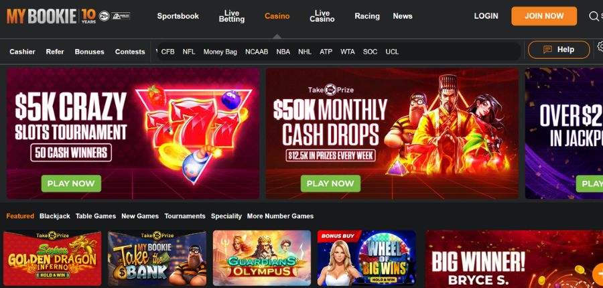Image resolution: width=603 pixels, height=288 pixels.
Task: Open the search magnifier icon
Action: click(x=594, y=16)
